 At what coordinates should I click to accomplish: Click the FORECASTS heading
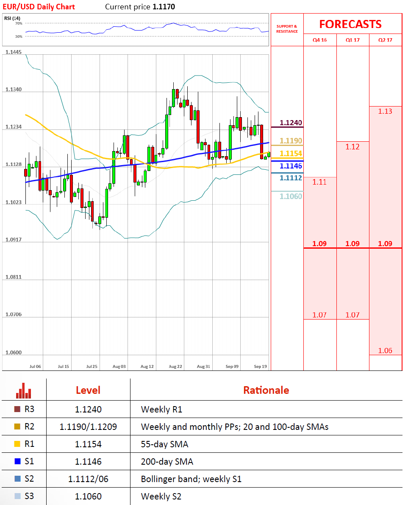[x=350, y=24]
